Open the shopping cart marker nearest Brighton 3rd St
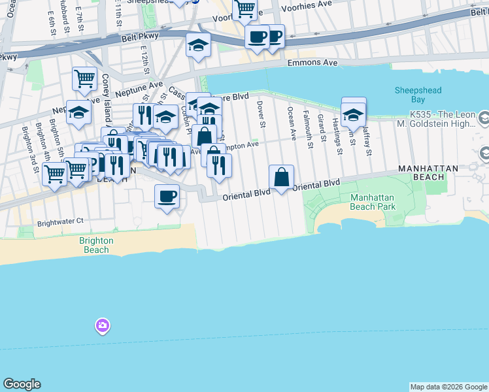Image resolution: width=489 pixels, height=392 pixels. tap(54, 175)
